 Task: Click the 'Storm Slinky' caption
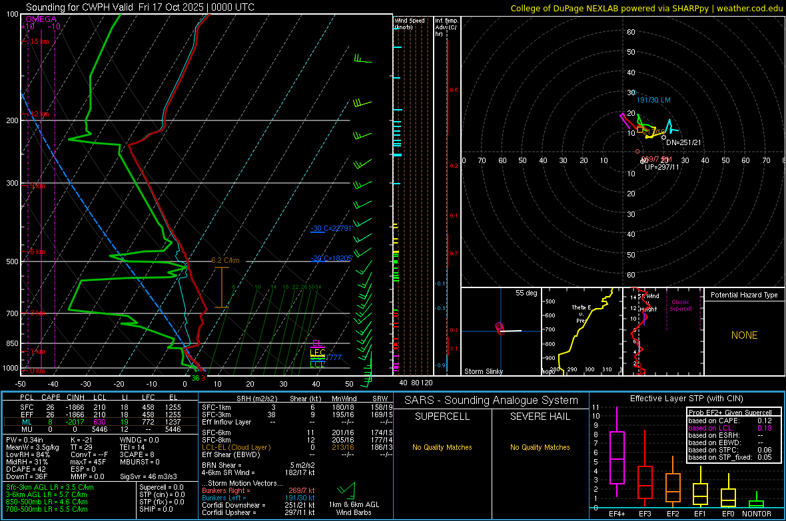483,371
